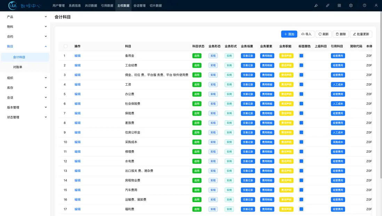Click 启用 tag in 运输费、装卸费 row

pos(197,199)
